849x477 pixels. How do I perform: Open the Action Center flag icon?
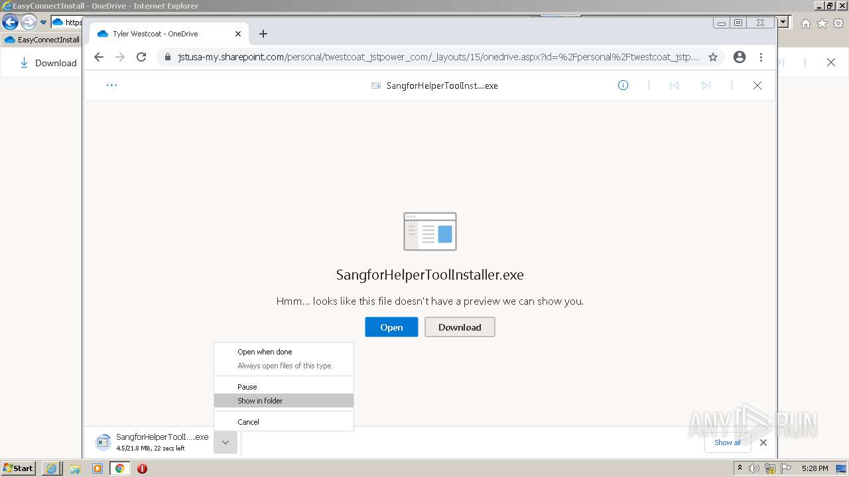click(x=786, y=468)
